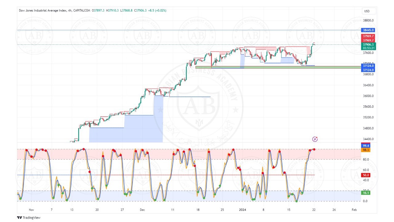Screen dimensions: 394x222
Task: Click the purple lightning bolt event icon
Action: pyautogui.click(x=315, y=139)
